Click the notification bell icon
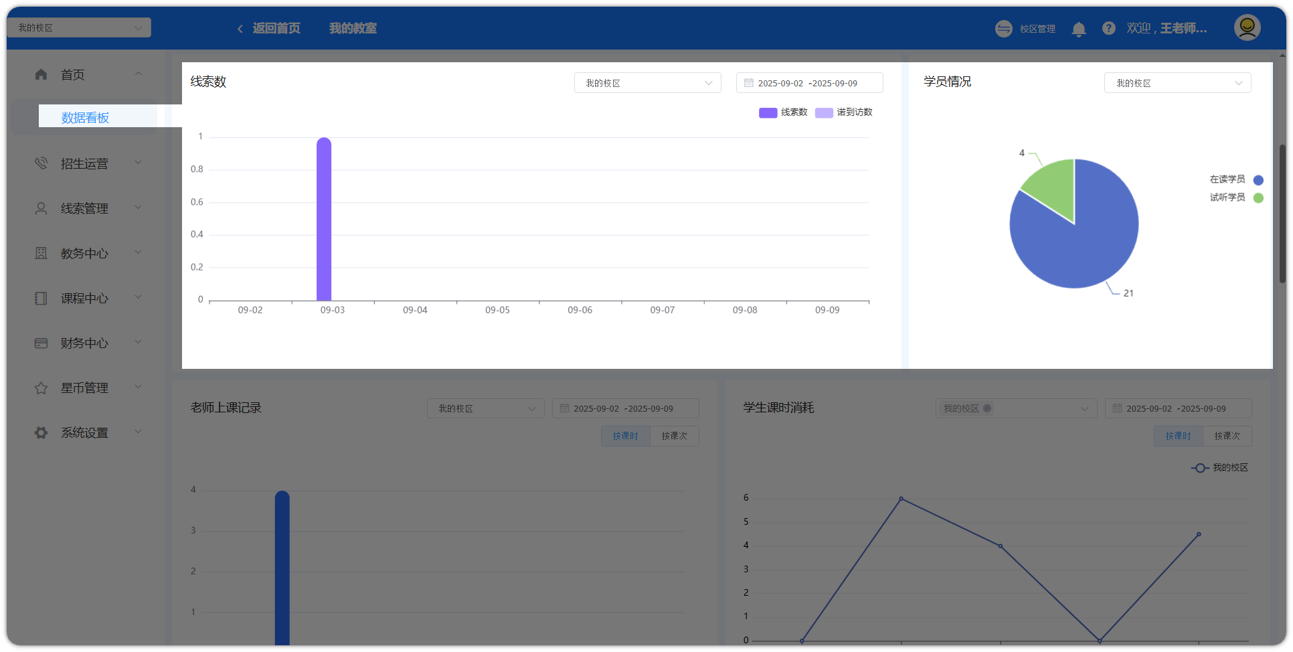 [x=1078, y=29]
